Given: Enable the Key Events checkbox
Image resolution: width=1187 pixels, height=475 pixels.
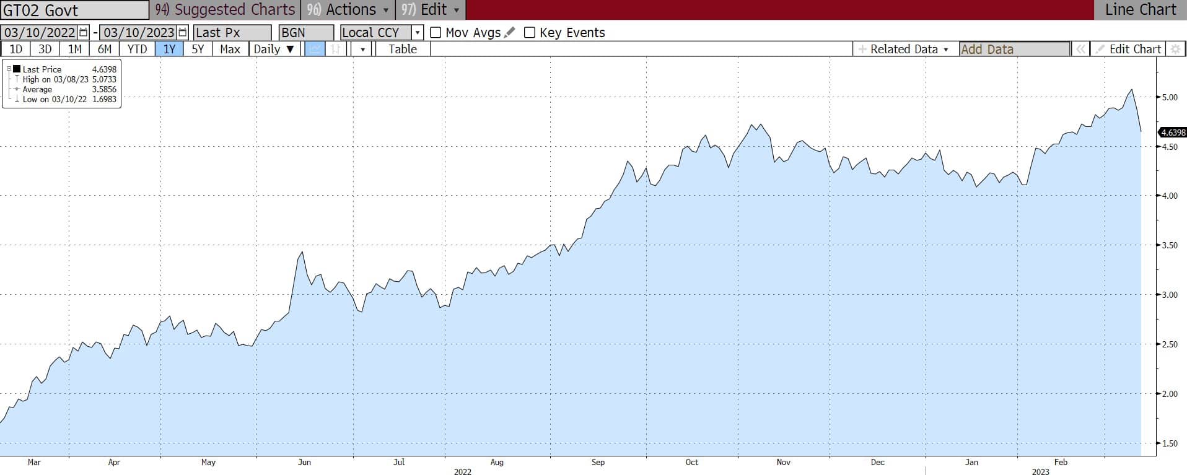Looking at the screenshot, I should click(x=530, y=32).
